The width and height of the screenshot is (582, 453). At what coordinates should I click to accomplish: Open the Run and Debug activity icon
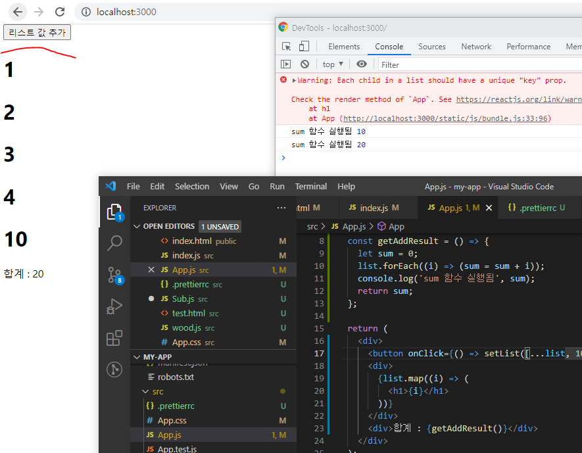(x=114, y=306)
